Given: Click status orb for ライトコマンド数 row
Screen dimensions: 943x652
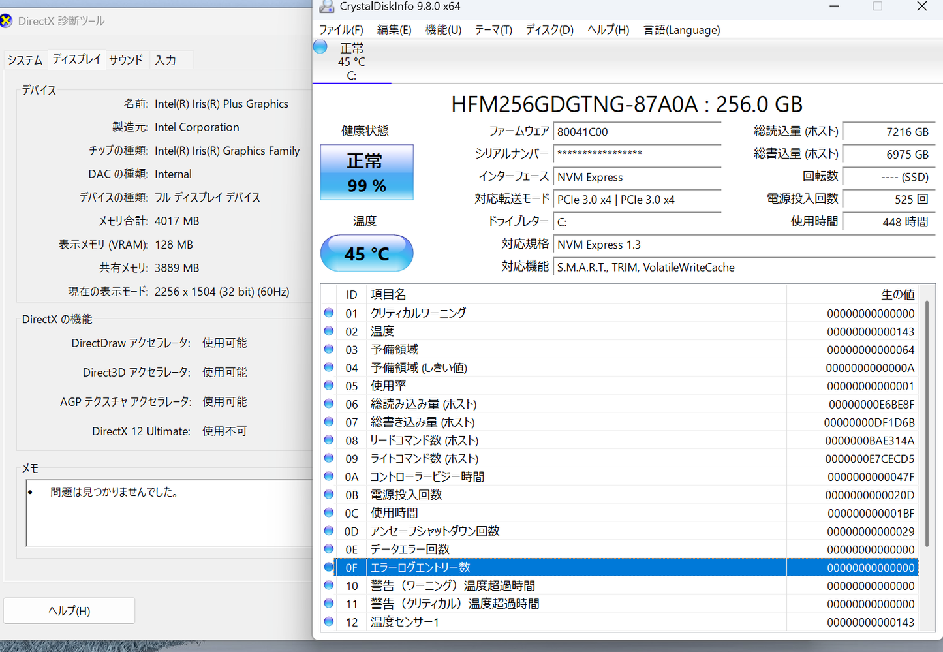Looking at the screenshot, I should click(x=329, y=458).
